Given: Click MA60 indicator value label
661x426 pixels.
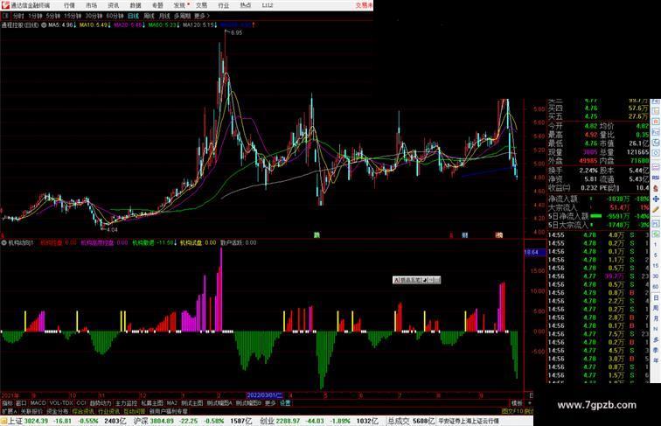Looking at the screenshot, I should (164, 25).
